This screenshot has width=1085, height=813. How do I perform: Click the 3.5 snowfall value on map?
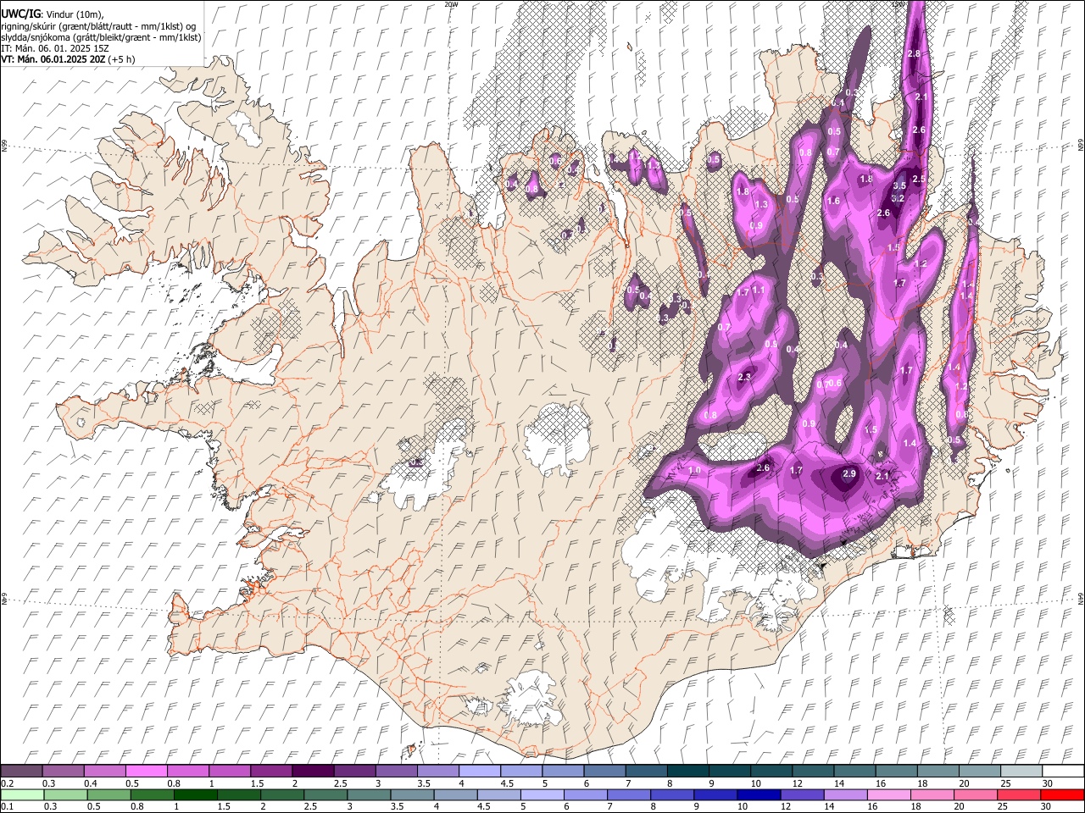click(x=899, y=185)
